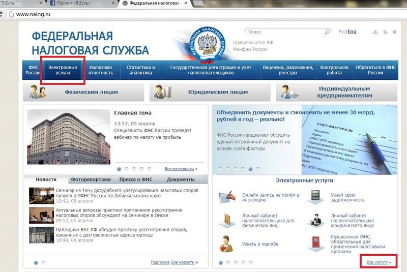Select first dot of main topic carousel
Image resolution: width=407 pixels, height=272 pixels.
point(119,169)
